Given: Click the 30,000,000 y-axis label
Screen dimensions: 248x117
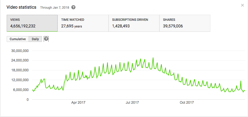Looking at the screenshot, I should click(x=20, y=51).
